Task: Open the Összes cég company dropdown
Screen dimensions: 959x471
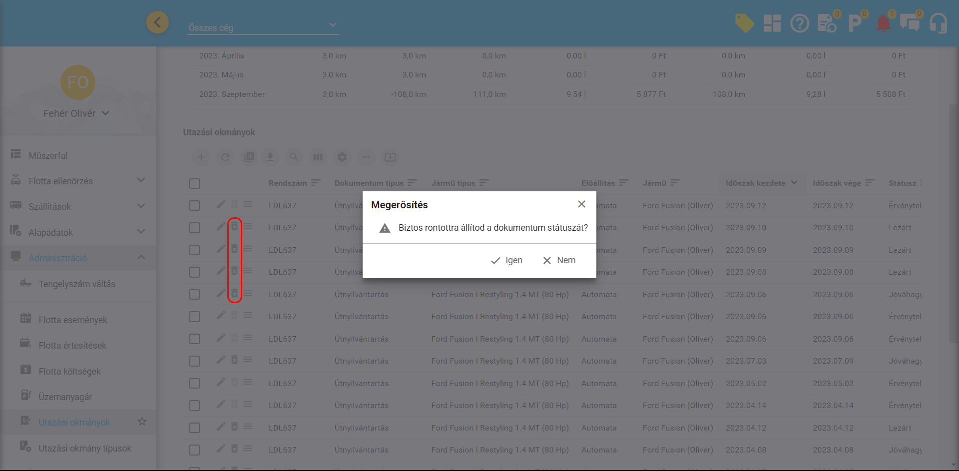Action: (x=263, y=27)
